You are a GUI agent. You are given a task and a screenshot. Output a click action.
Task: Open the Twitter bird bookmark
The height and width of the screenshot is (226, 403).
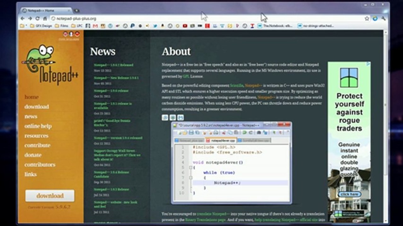[x=155, y=26]
